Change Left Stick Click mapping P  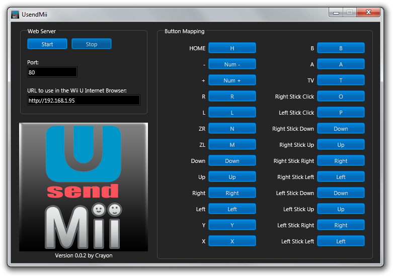click(x=341, y=113)
